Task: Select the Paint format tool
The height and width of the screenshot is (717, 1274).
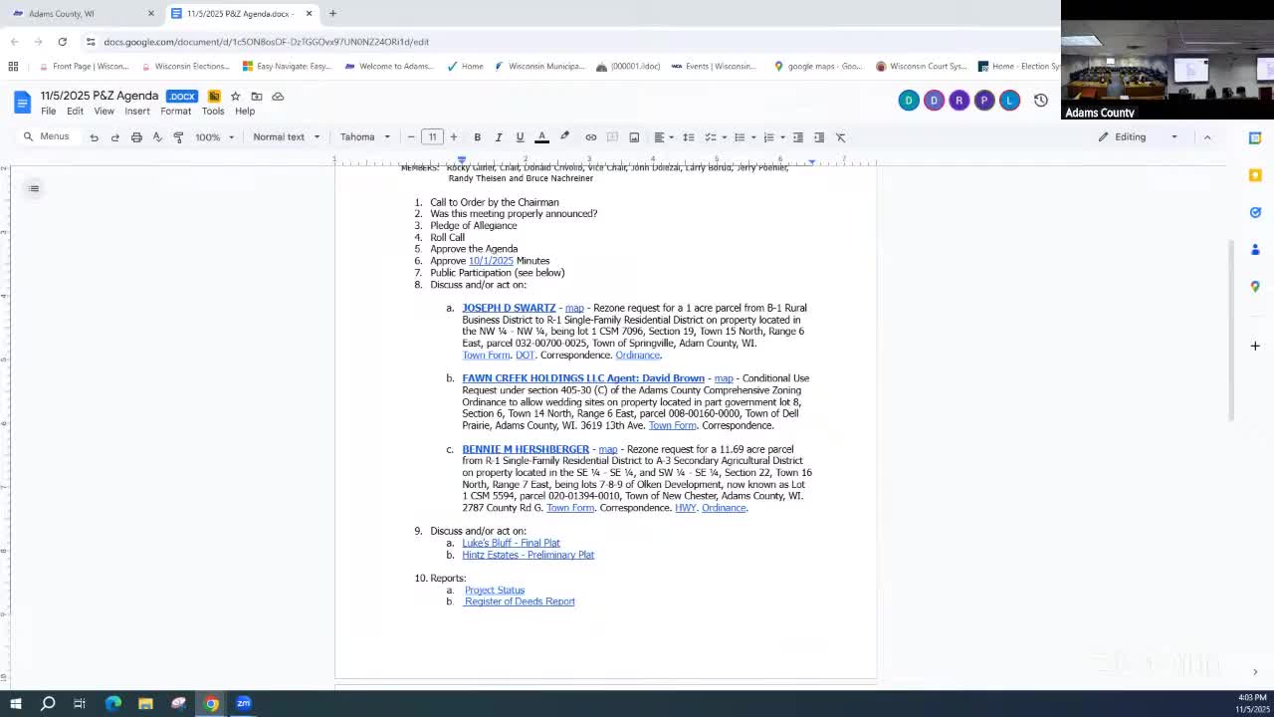Action: [179, 137]
